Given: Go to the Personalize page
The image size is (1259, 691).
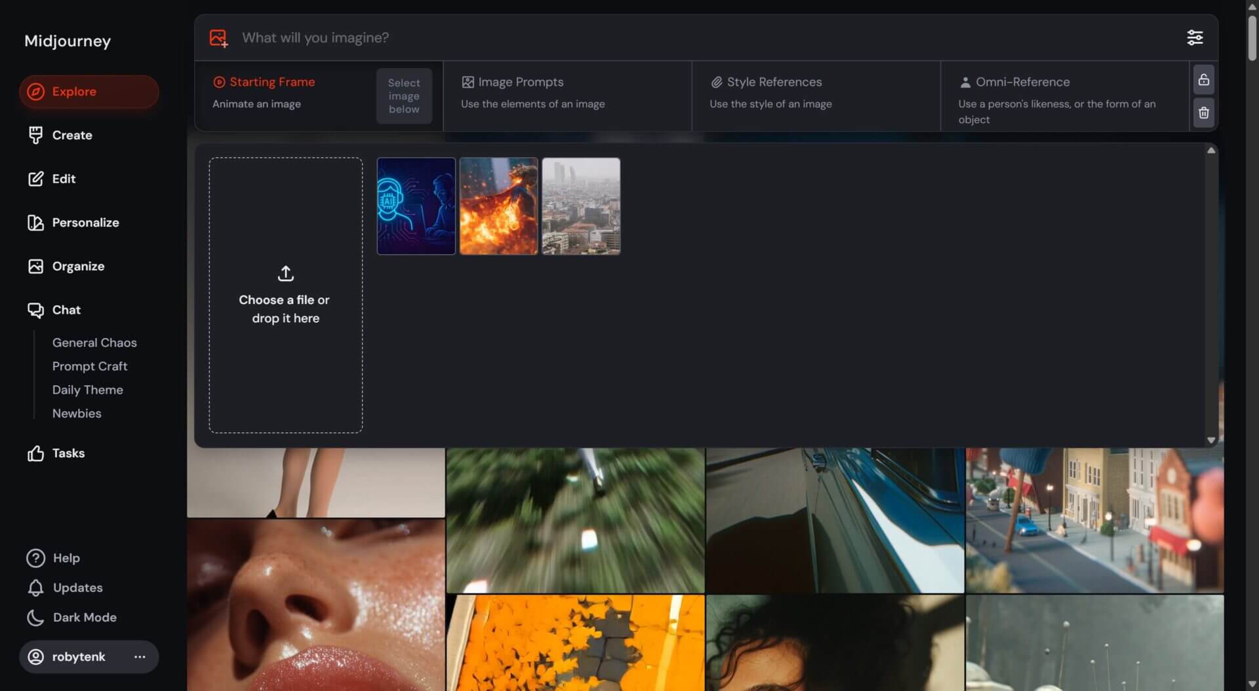Looking at the screenshot, I should 85,223.
